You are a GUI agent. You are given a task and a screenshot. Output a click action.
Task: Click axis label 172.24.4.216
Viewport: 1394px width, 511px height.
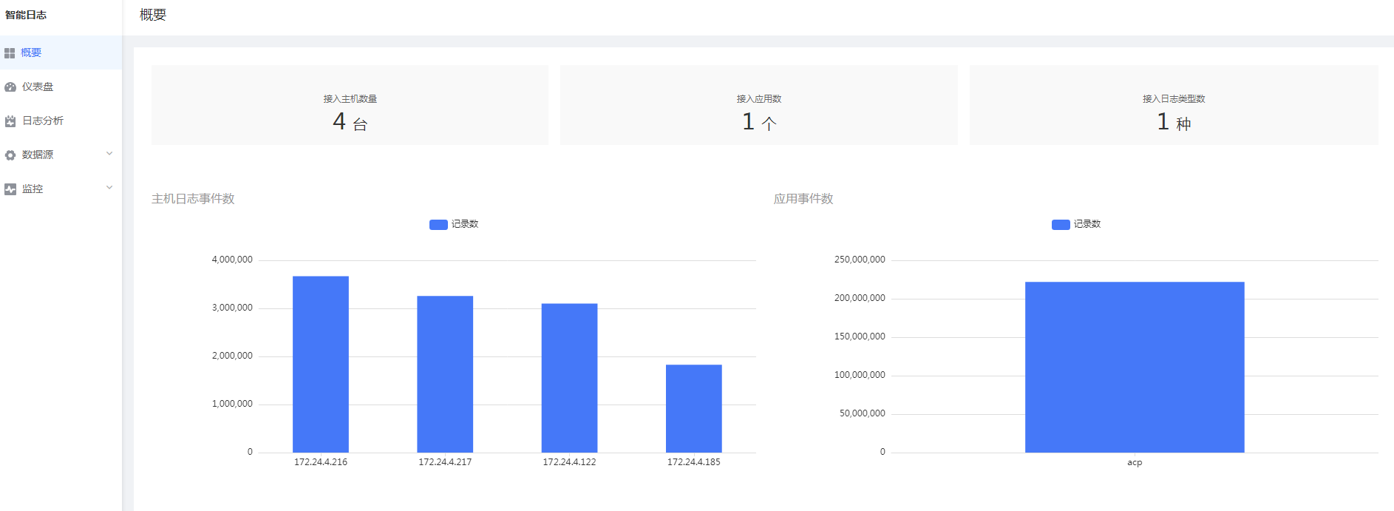coord(321,462)
